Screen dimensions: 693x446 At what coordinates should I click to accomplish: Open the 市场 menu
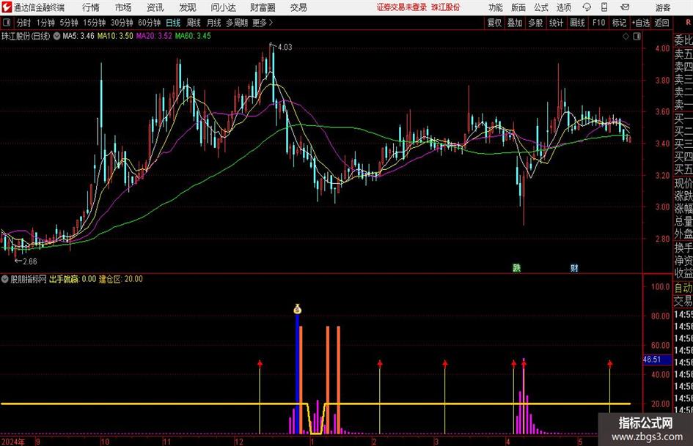point(123,7)
